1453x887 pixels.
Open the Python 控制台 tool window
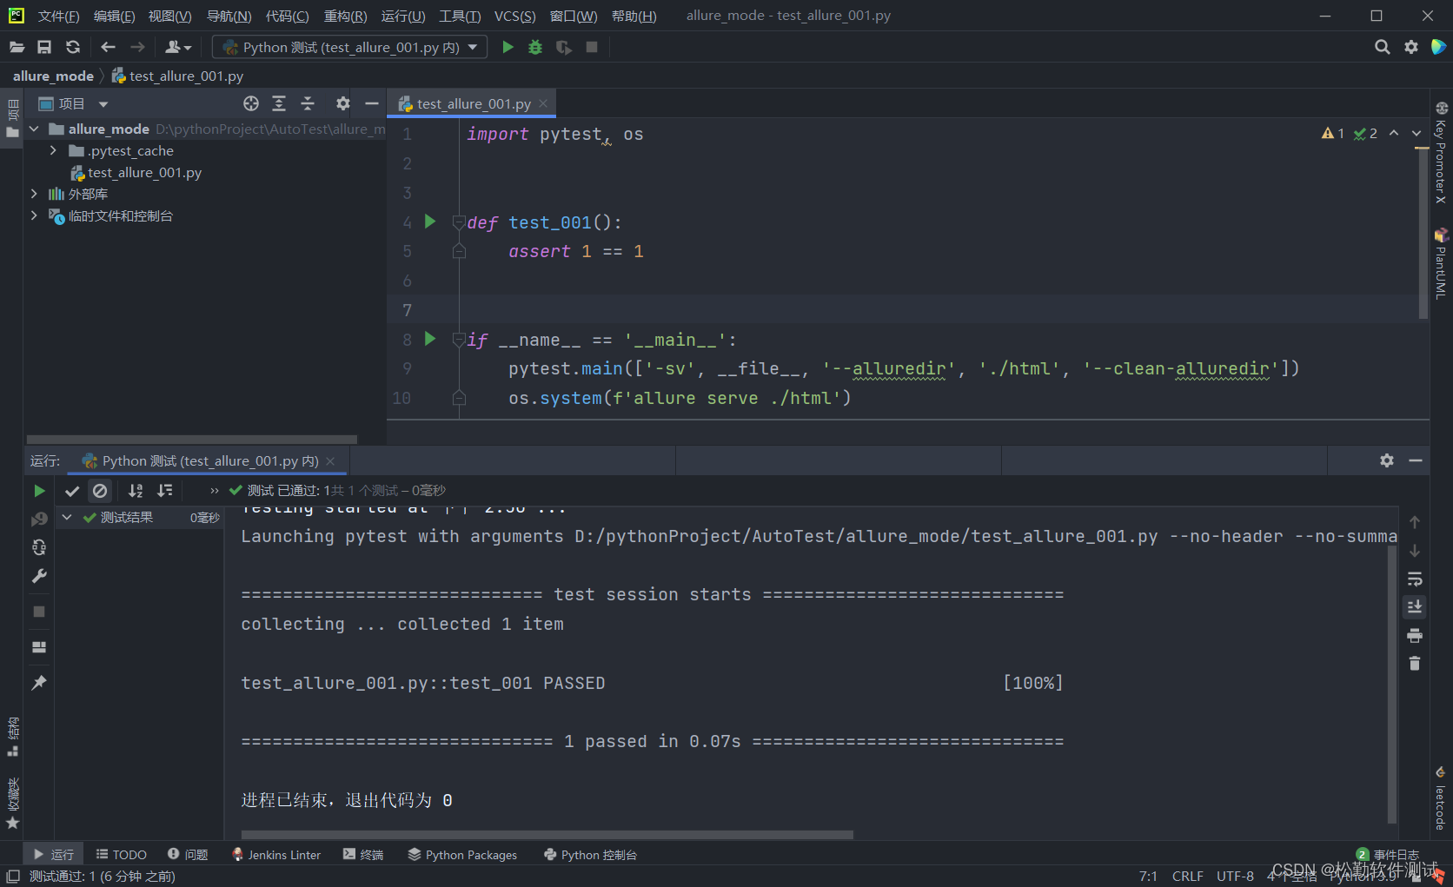tap(590, 855)
